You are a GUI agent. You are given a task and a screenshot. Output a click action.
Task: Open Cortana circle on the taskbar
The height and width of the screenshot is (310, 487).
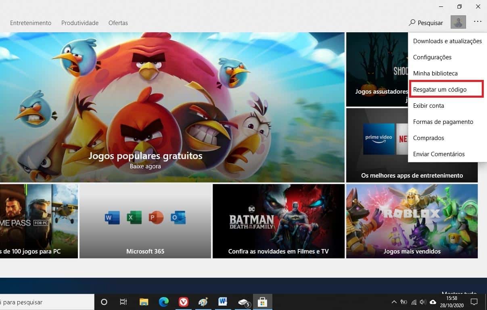click(104, 302)
